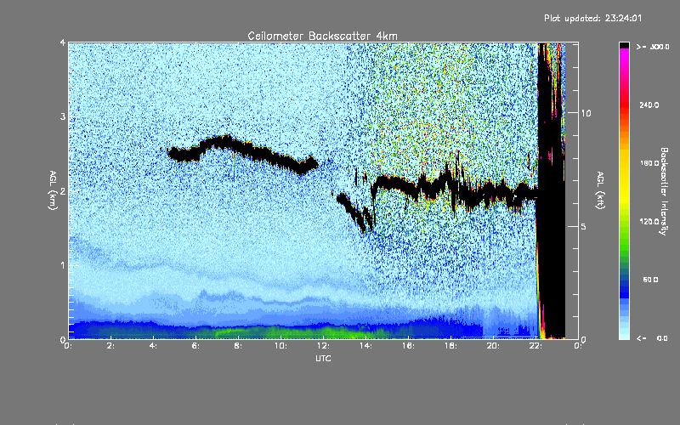Click the '180.0' colorbar value
The height and width of the screenshot is (425, 680).
(x=649, y=163)
